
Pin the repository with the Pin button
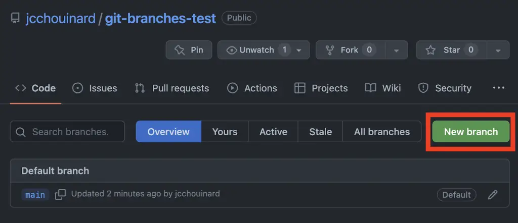tap(189, 50)
